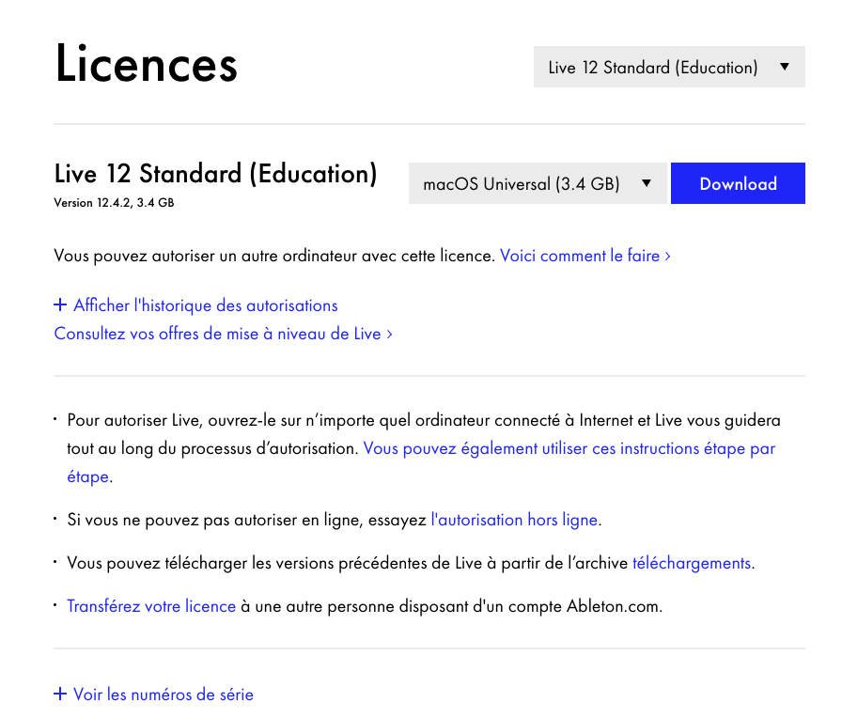Open the 'Voici comment le faire' link
The width and height of the screenshot is (842, 718).
point(580,256)
